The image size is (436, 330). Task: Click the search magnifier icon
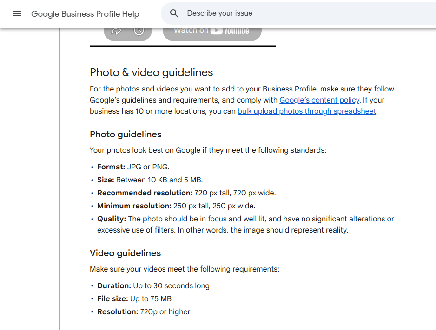pyautogui.click(x=174, y=13)
